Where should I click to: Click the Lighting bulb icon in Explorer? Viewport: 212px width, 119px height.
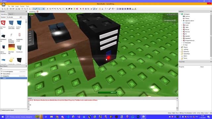tap(182, 49)
